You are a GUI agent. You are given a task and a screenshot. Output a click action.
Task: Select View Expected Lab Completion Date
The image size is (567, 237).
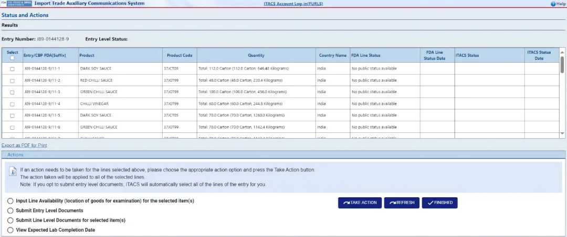(10, 230)
